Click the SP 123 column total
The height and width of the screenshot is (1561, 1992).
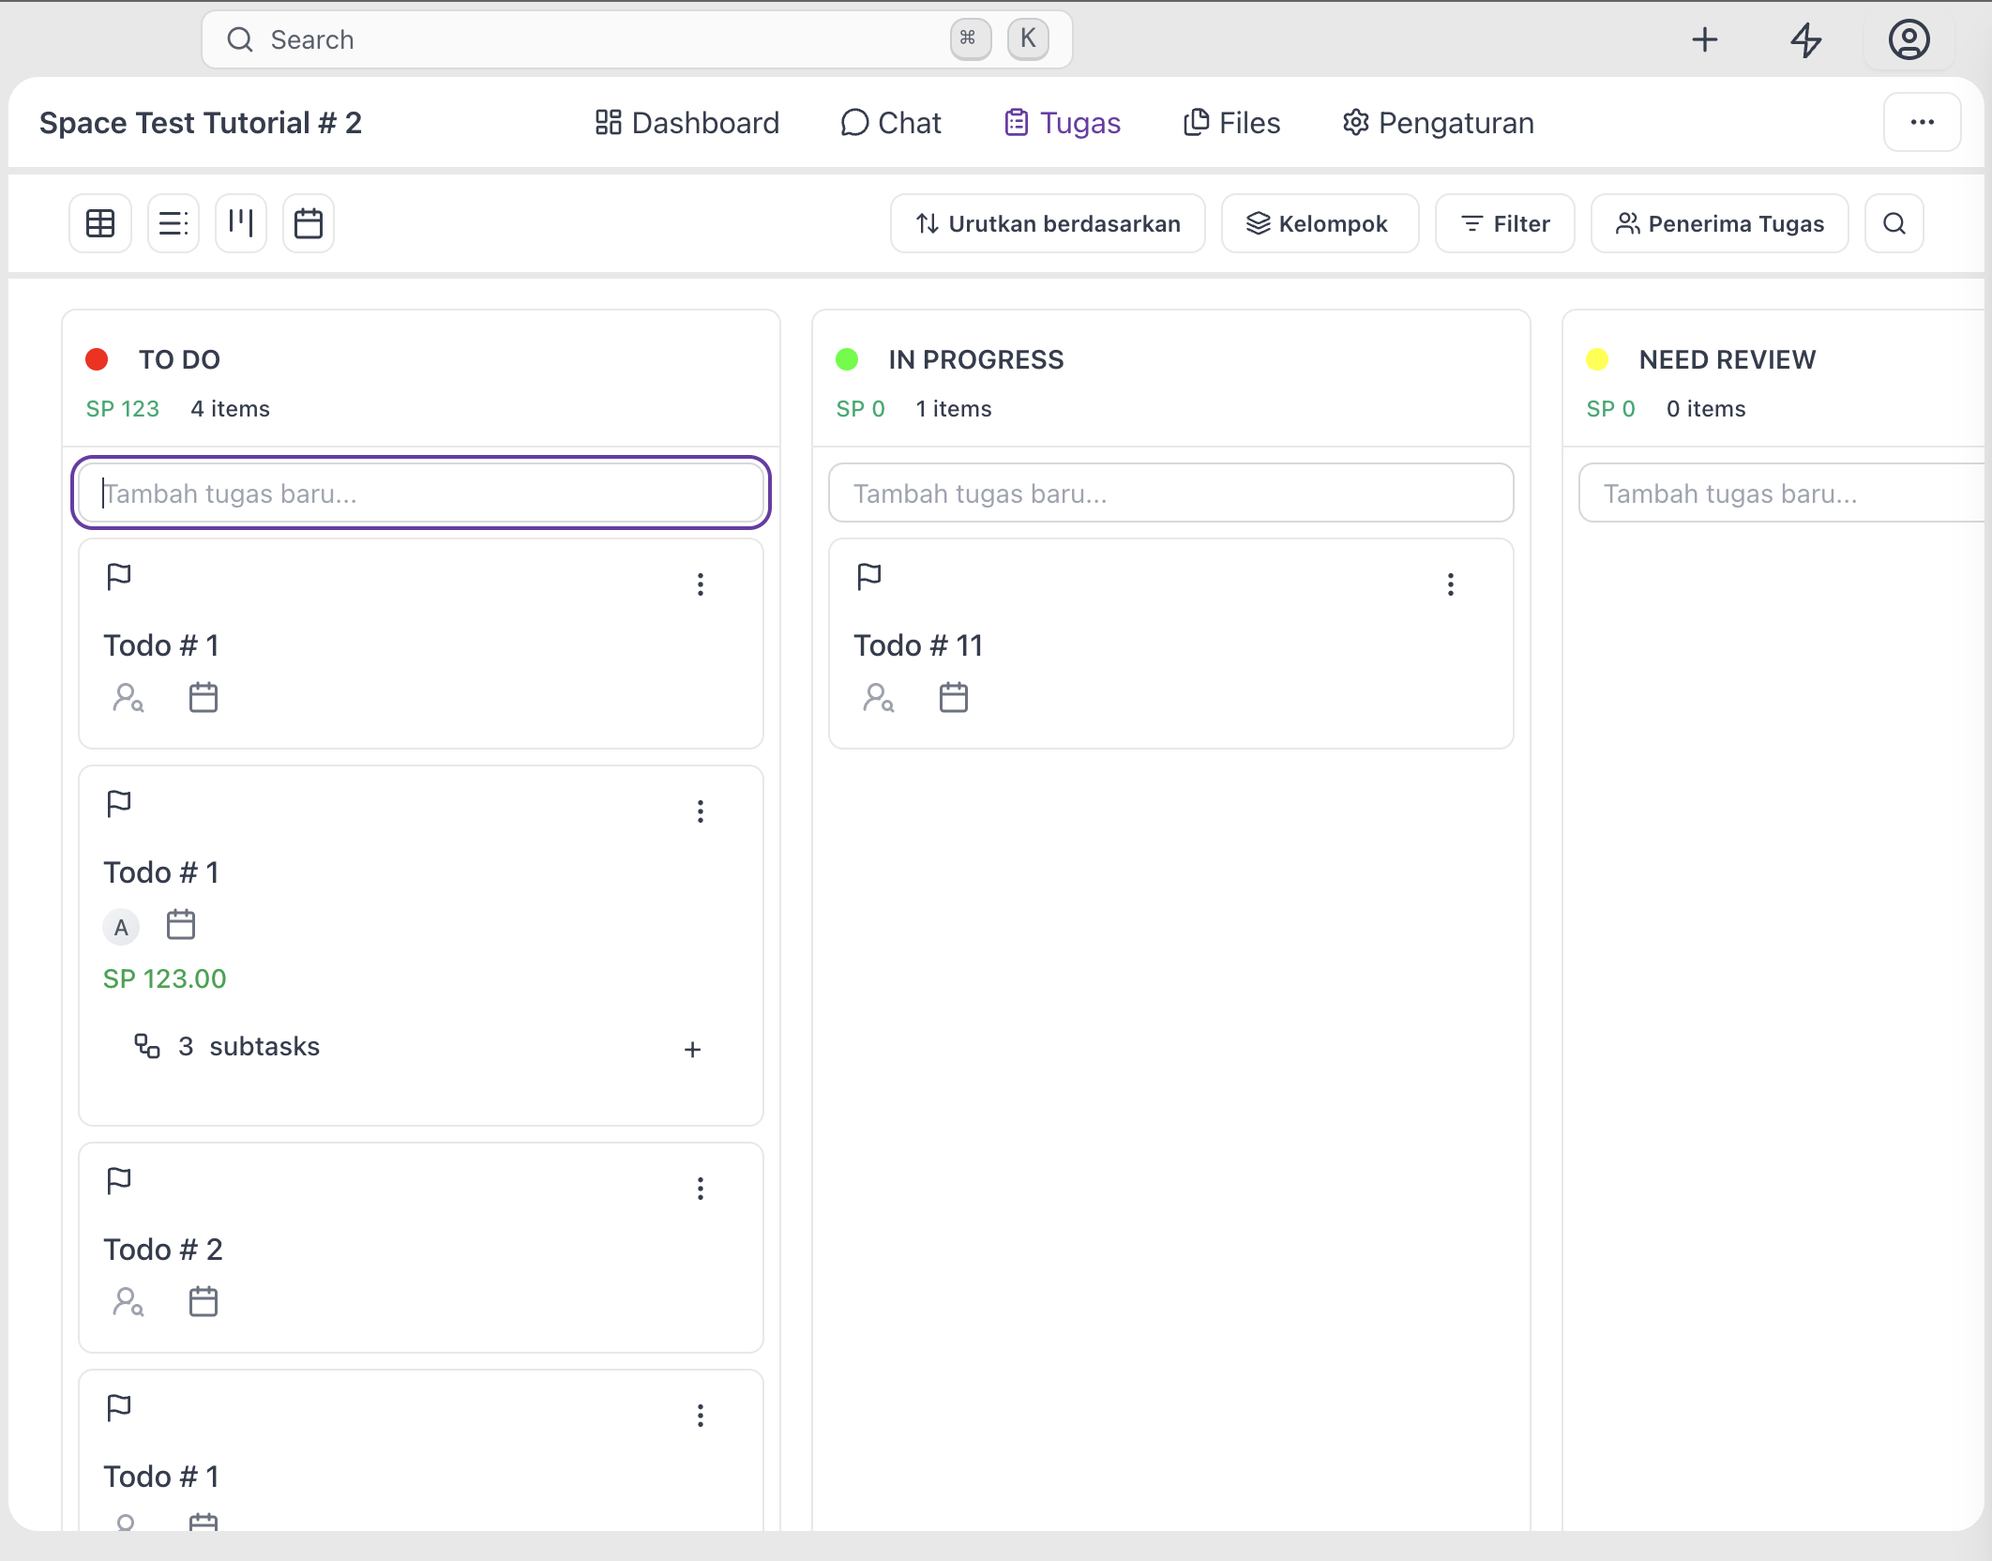[x=123, y=409]
